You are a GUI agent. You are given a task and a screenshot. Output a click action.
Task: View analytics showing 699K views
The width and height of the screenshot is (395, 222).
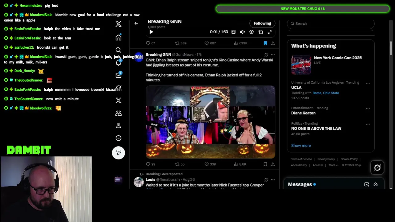(x=240, y=43)
